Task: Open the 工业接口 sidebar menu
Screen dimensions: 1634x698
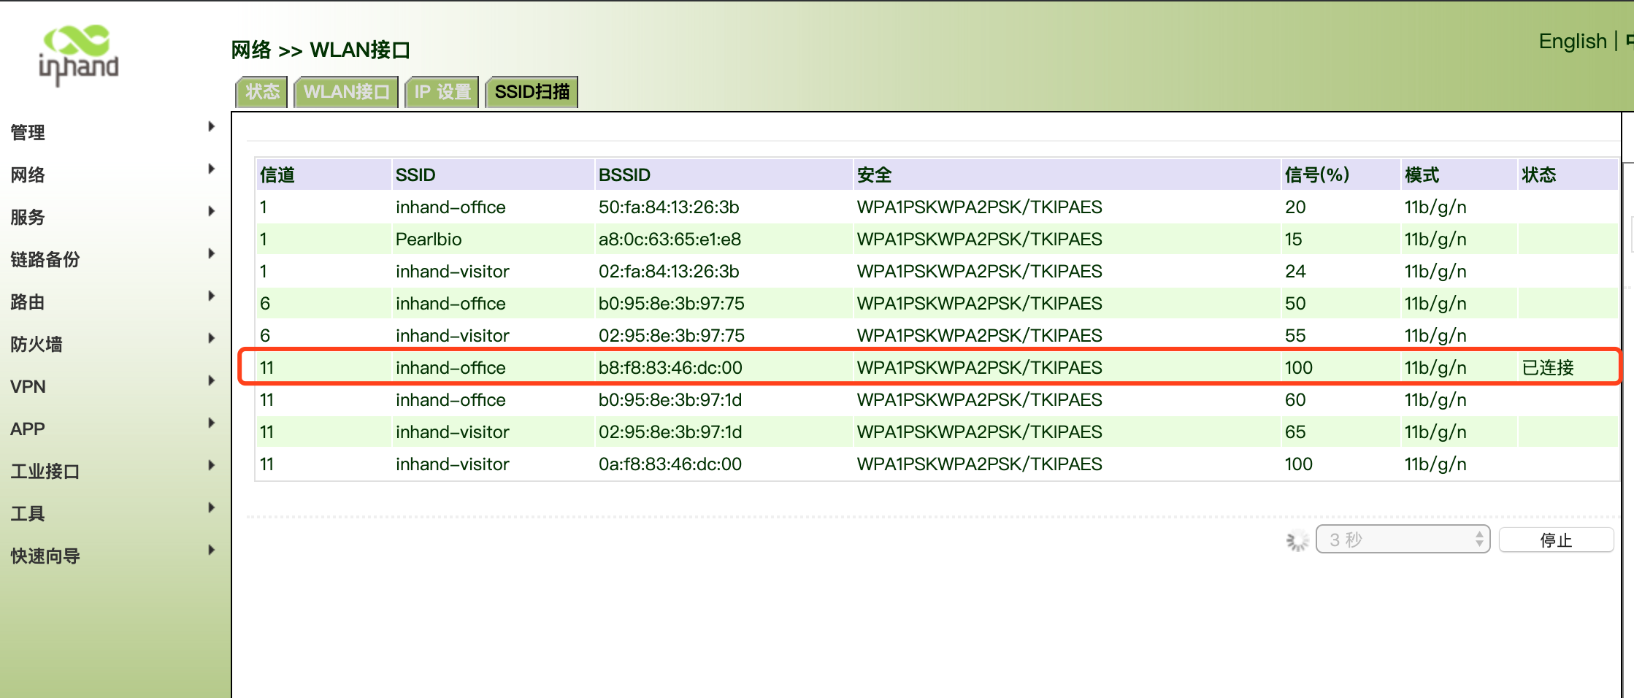Action: 45,472
